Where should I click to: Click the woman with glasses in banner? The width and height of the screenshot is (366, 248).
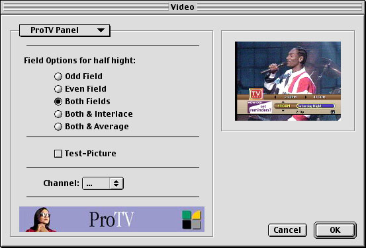(x=41, y=220)
